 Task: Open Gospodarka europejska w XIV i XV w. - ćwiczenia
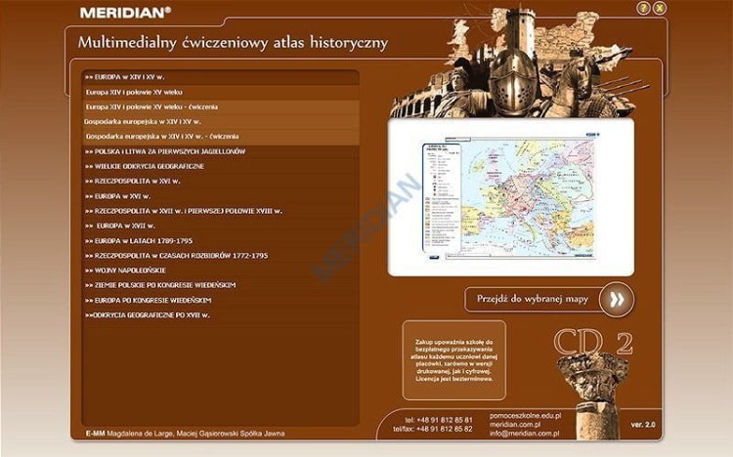coord(221,137)
